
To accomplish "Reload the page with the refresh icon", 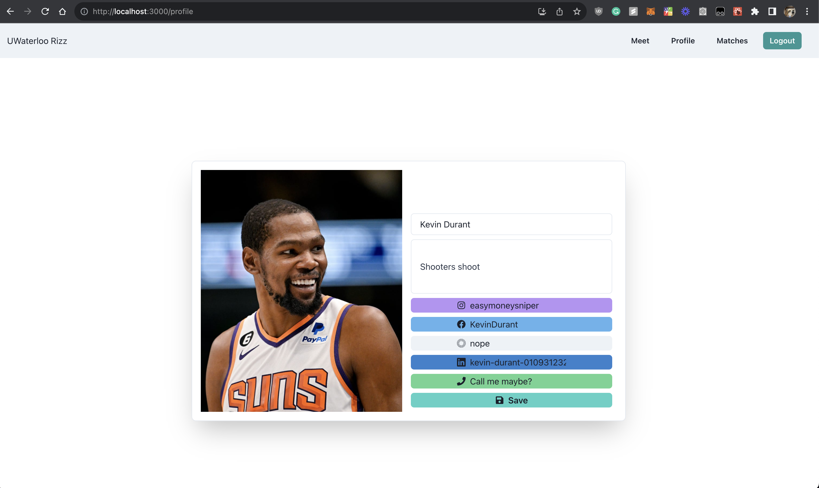I will click(x=45, y=11).
